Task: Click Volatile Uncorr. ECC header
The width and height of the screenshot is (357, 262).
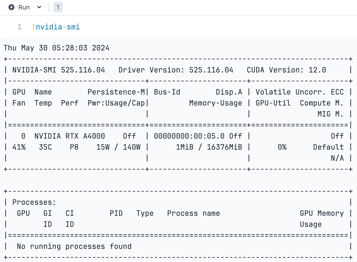Action: tap(300, 92)
